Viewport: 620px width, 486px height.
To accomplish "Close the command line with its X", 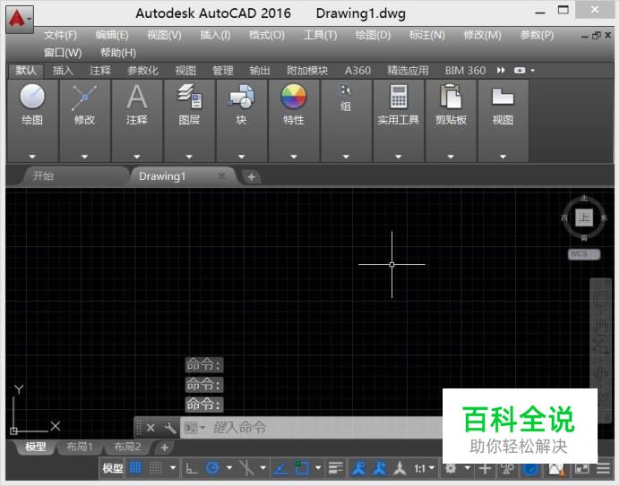I will [151, 428].
